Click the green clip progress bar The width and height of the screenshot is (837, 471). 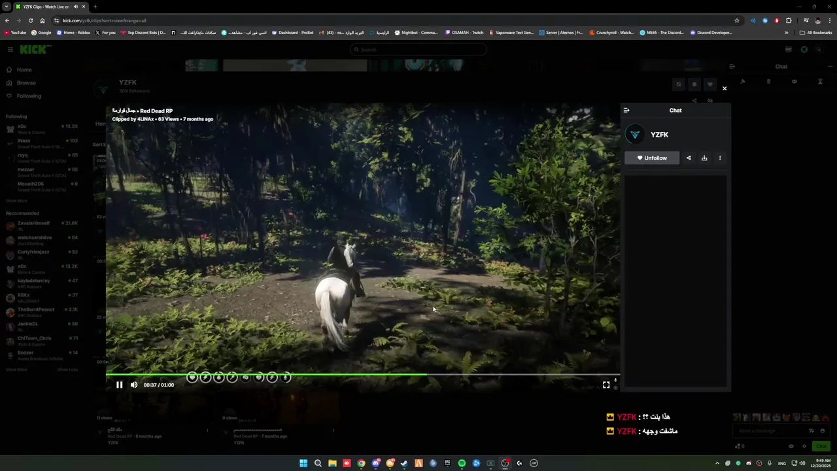coord(363,375)
